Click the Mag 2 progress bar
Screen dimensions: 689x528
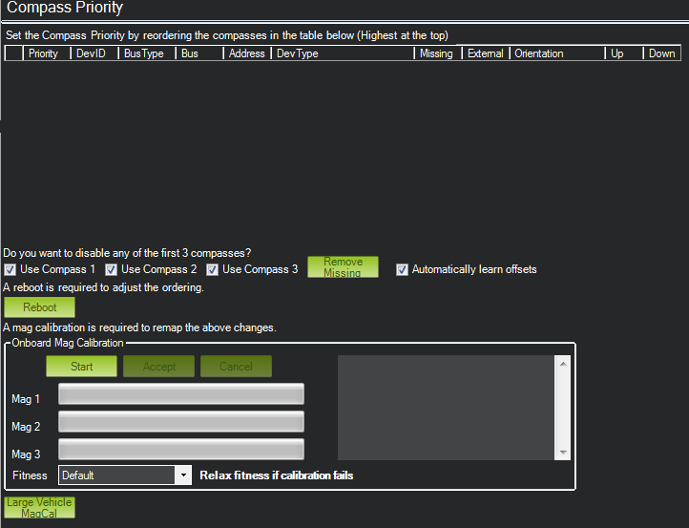pyautogui.click(x=181, y=422)
